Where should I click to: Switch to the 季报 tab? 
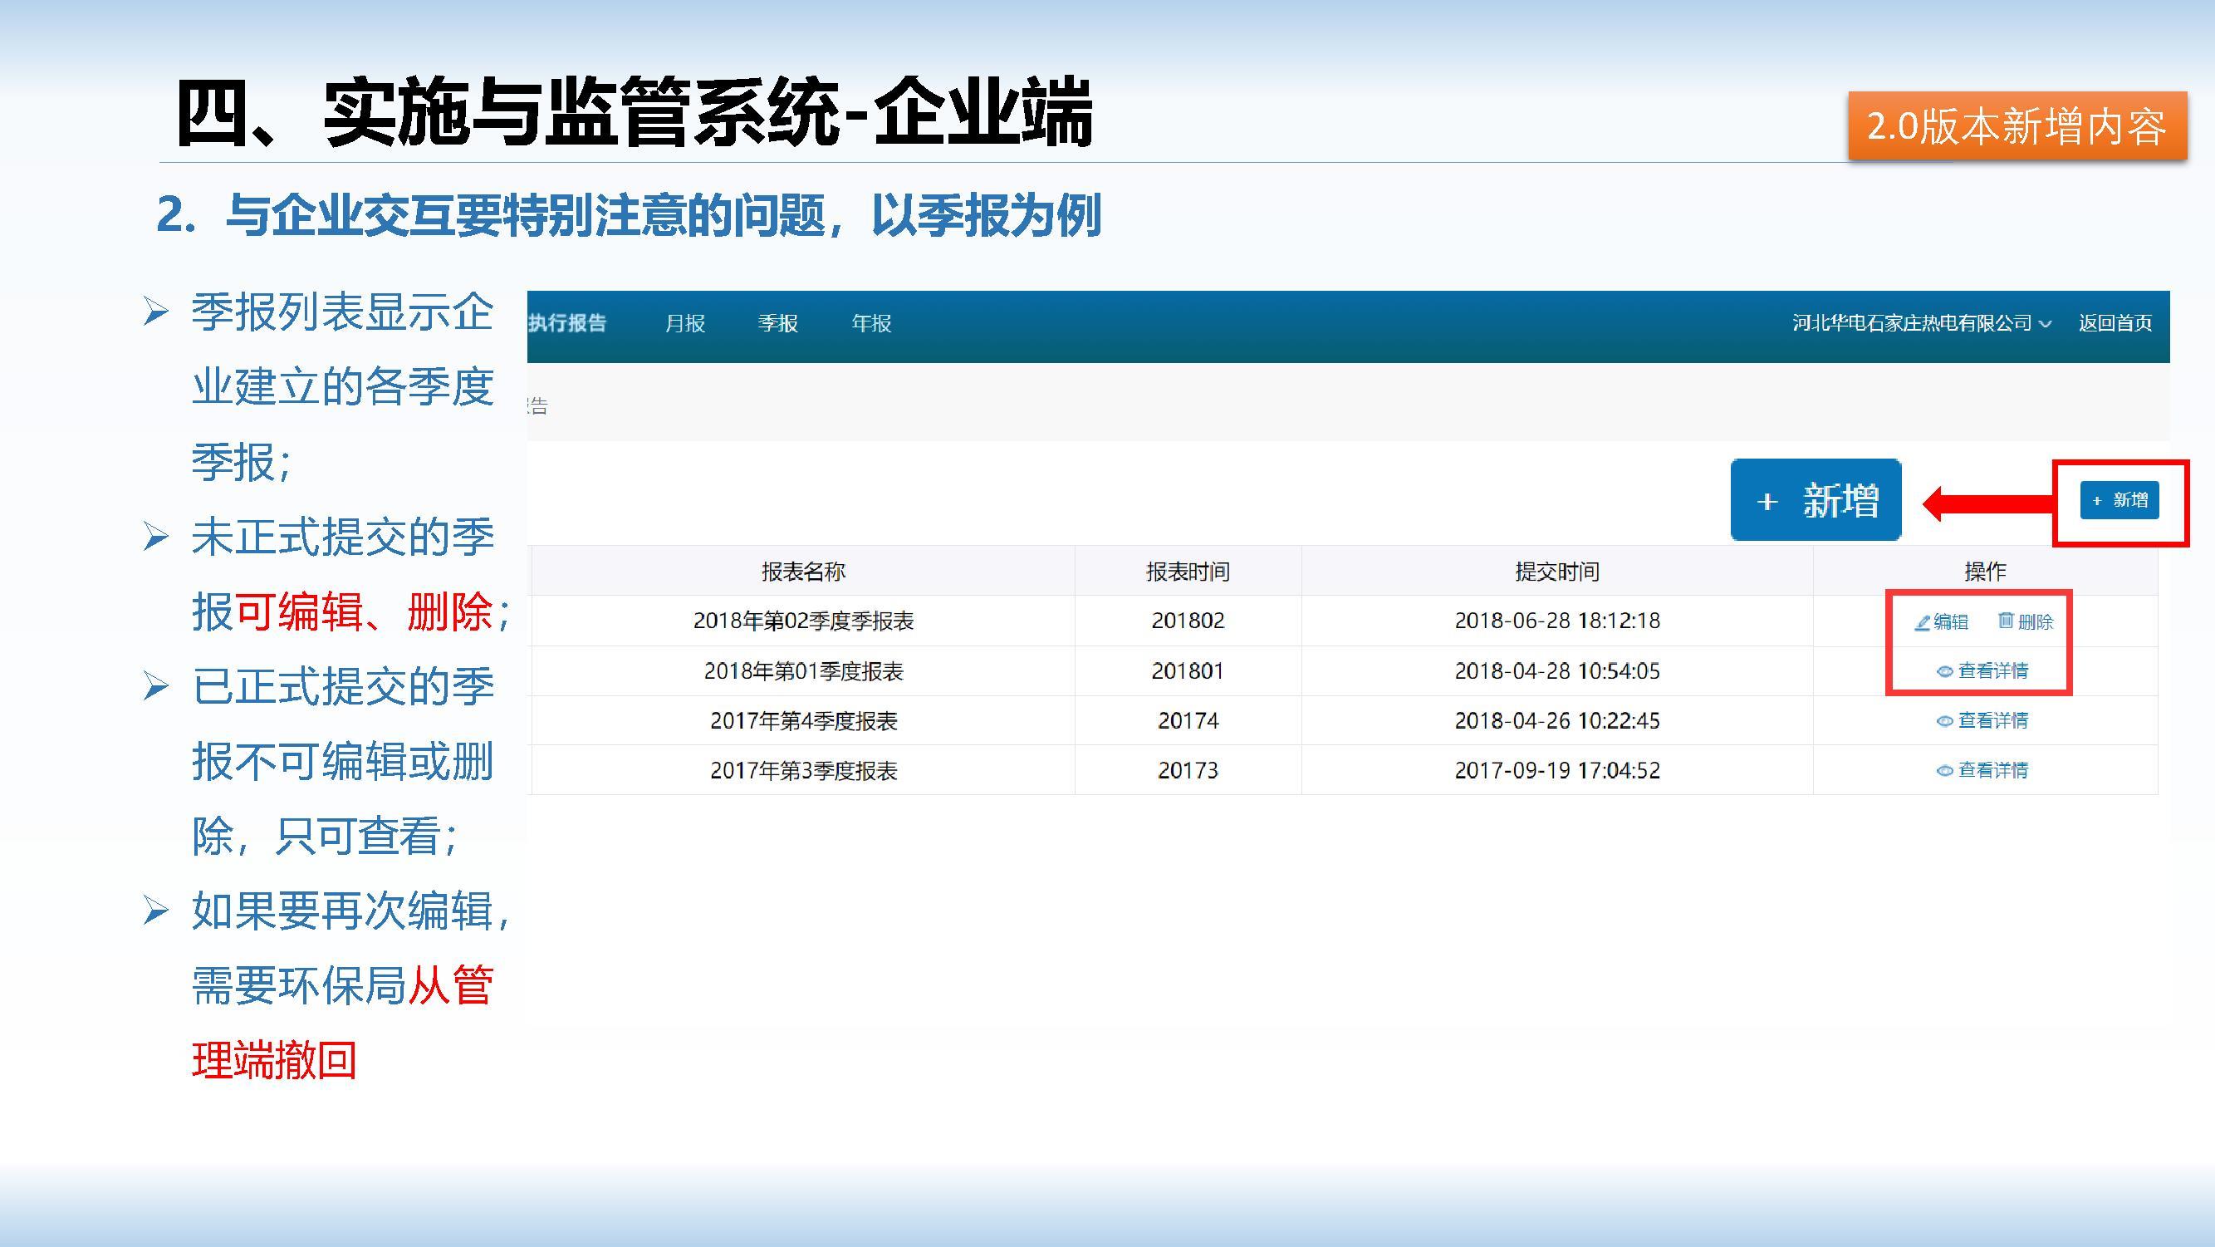pos(777,323)
